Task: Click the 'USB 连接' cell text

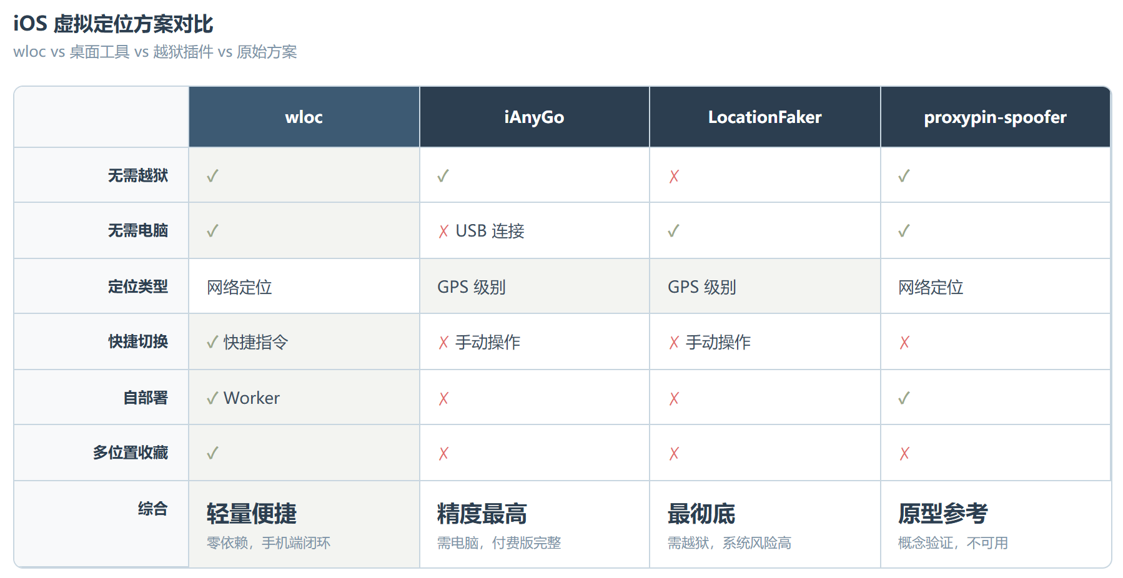Action: click(490, 231)
